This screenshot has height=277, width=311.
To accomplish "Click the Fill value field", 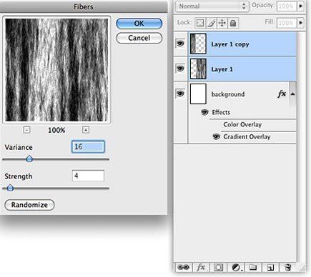I will [287, 23].
